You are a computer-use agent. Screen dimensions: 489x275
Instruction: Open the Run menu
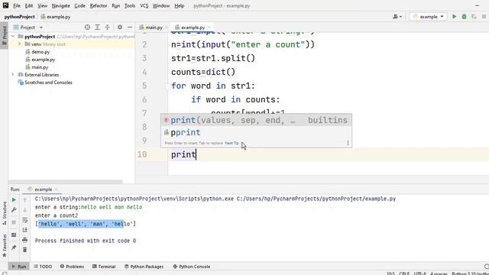(115, 5)
